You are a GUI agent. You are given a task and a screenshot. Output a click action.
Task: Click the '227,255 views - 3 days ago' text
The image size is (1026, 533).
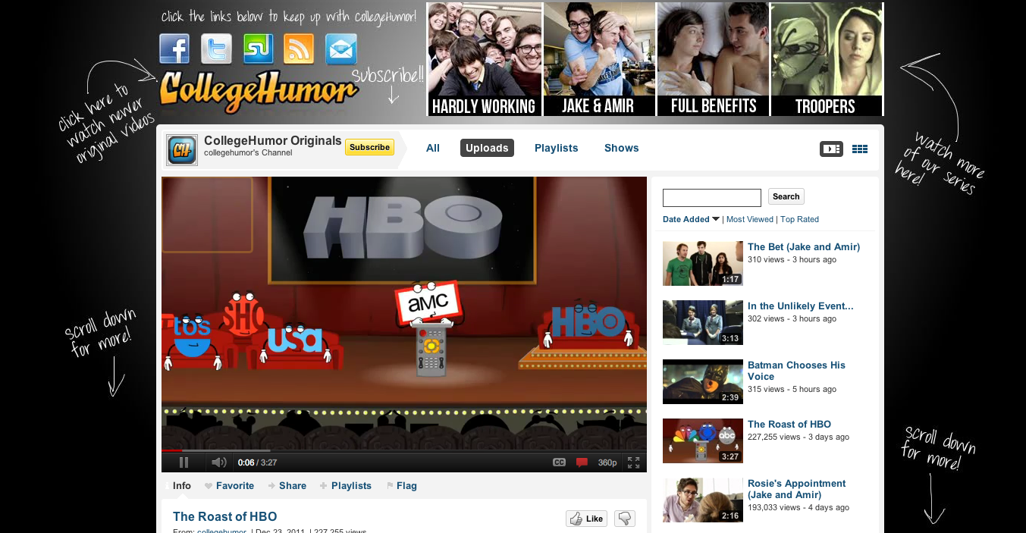tap(799, 437)
